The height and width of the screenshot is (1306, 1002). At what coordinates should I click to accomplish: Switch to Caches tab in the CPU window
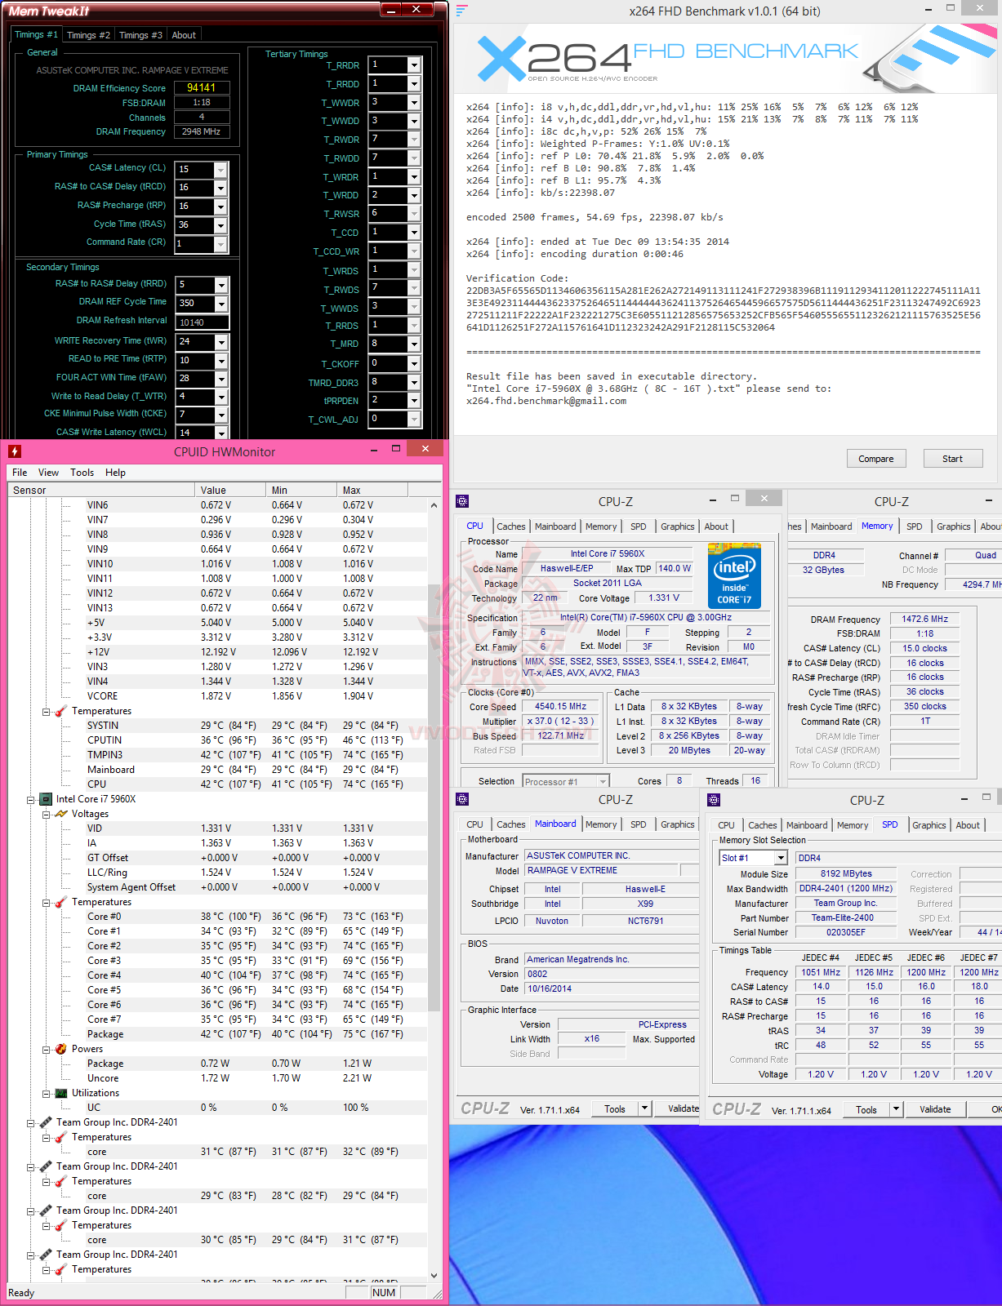(x=511, y=526)
